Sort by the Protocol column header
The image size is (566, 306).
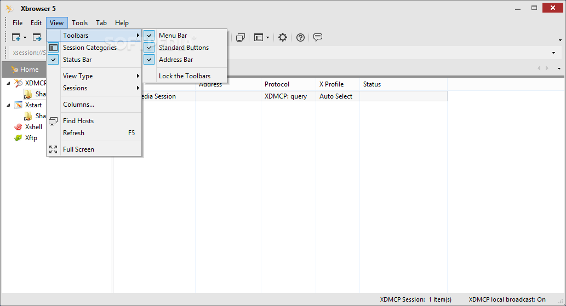[x=288, y=84]
